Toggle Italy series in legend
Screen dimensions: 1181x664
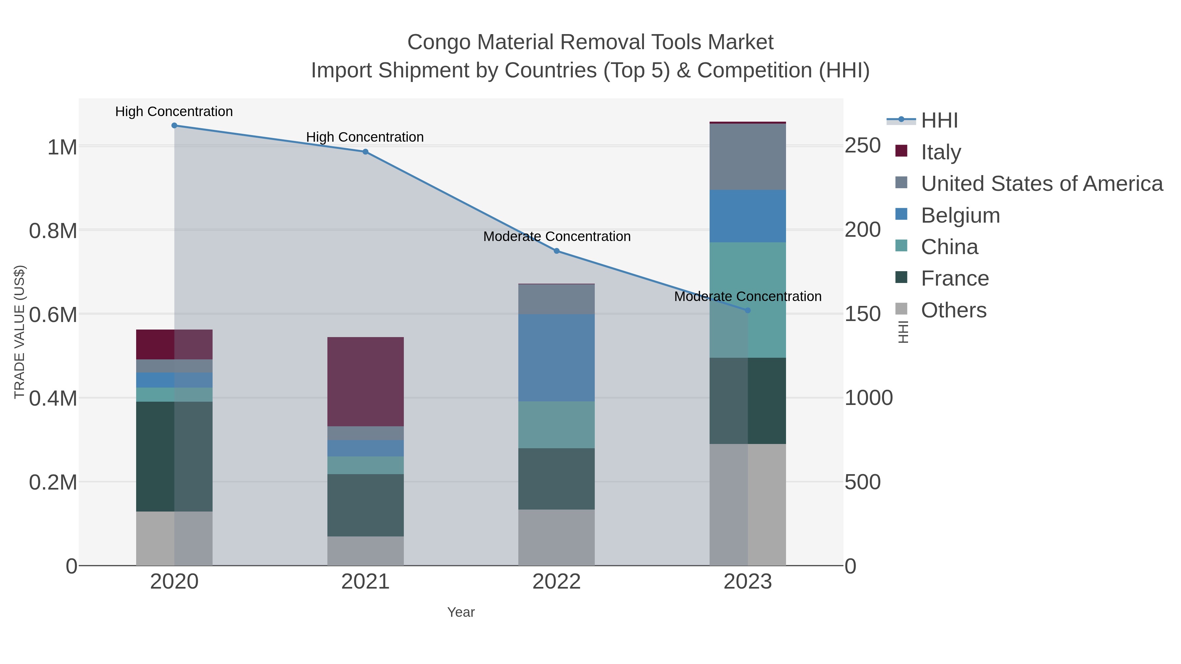[x=928, y=152]
